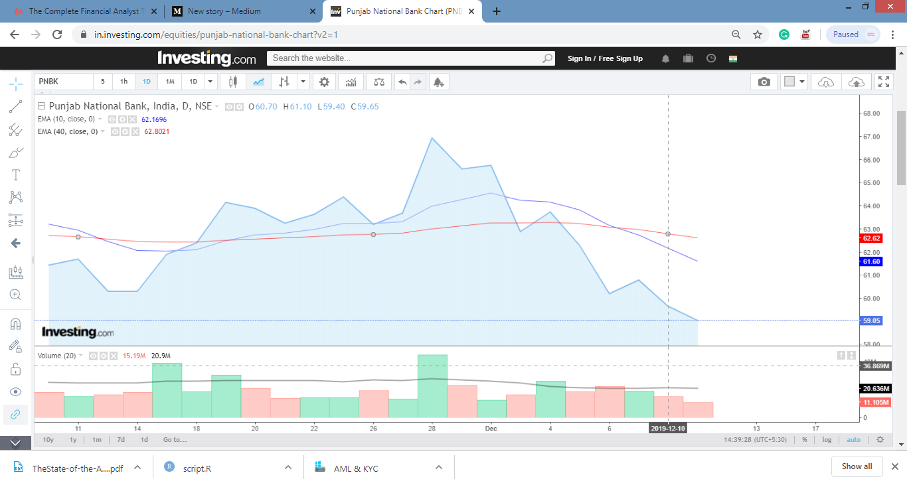Open the patterns tool with connected nodes
This screenshot has width=907, height=483.
pyautogui.click(x=16, y=197)
